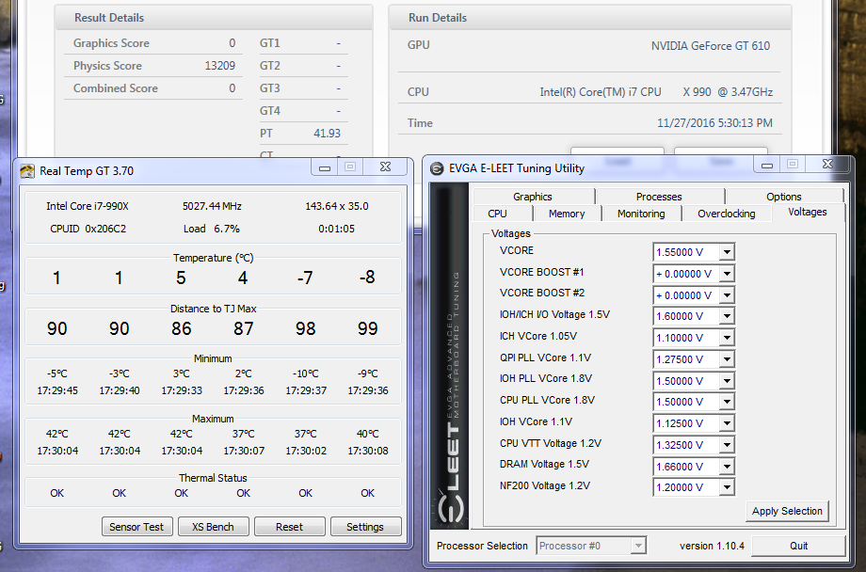Open the IOH VCore 1.1V dropdown
This screenshot has width=866, height=572.
pos(727,423)
